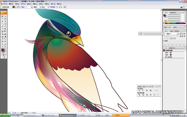
Task: Open Adobe Photoshop from the taskbar
Action: 50,115
